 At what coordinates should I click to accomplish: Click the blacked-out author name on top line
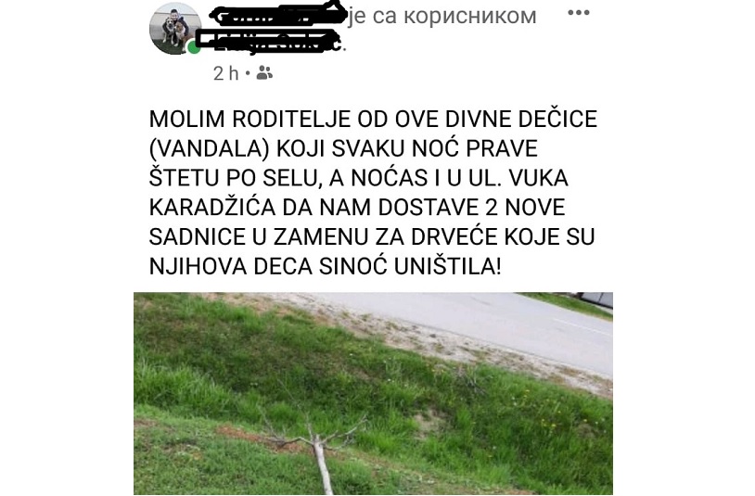[278, 15]
